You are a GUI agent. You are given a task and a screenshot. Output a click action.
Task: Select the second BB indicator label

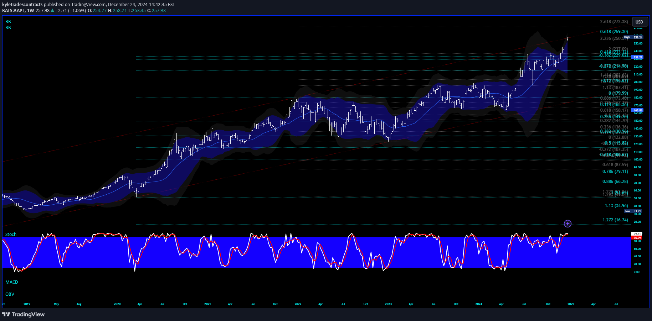[8, 28]
